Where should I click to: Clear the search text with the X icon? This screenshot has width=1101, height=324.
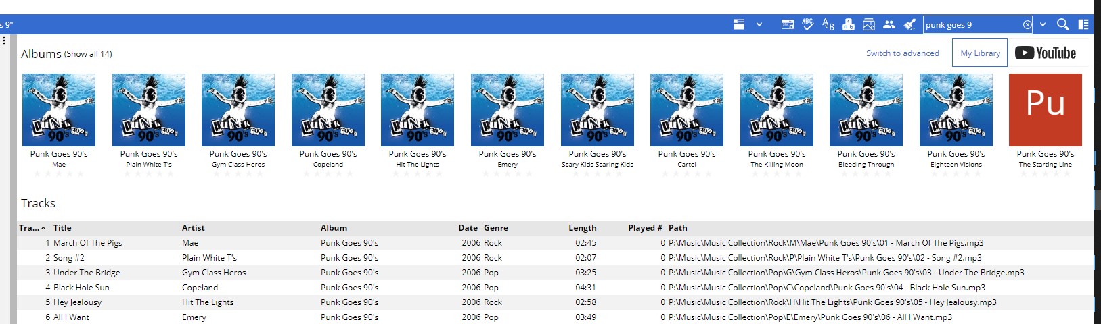tap(1027, 24)
